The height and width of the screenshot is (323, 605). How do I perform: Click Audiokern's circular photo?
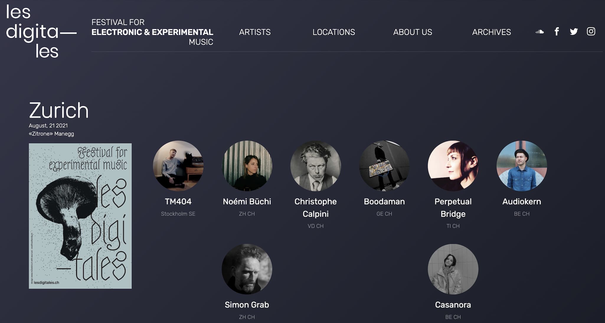522,166
